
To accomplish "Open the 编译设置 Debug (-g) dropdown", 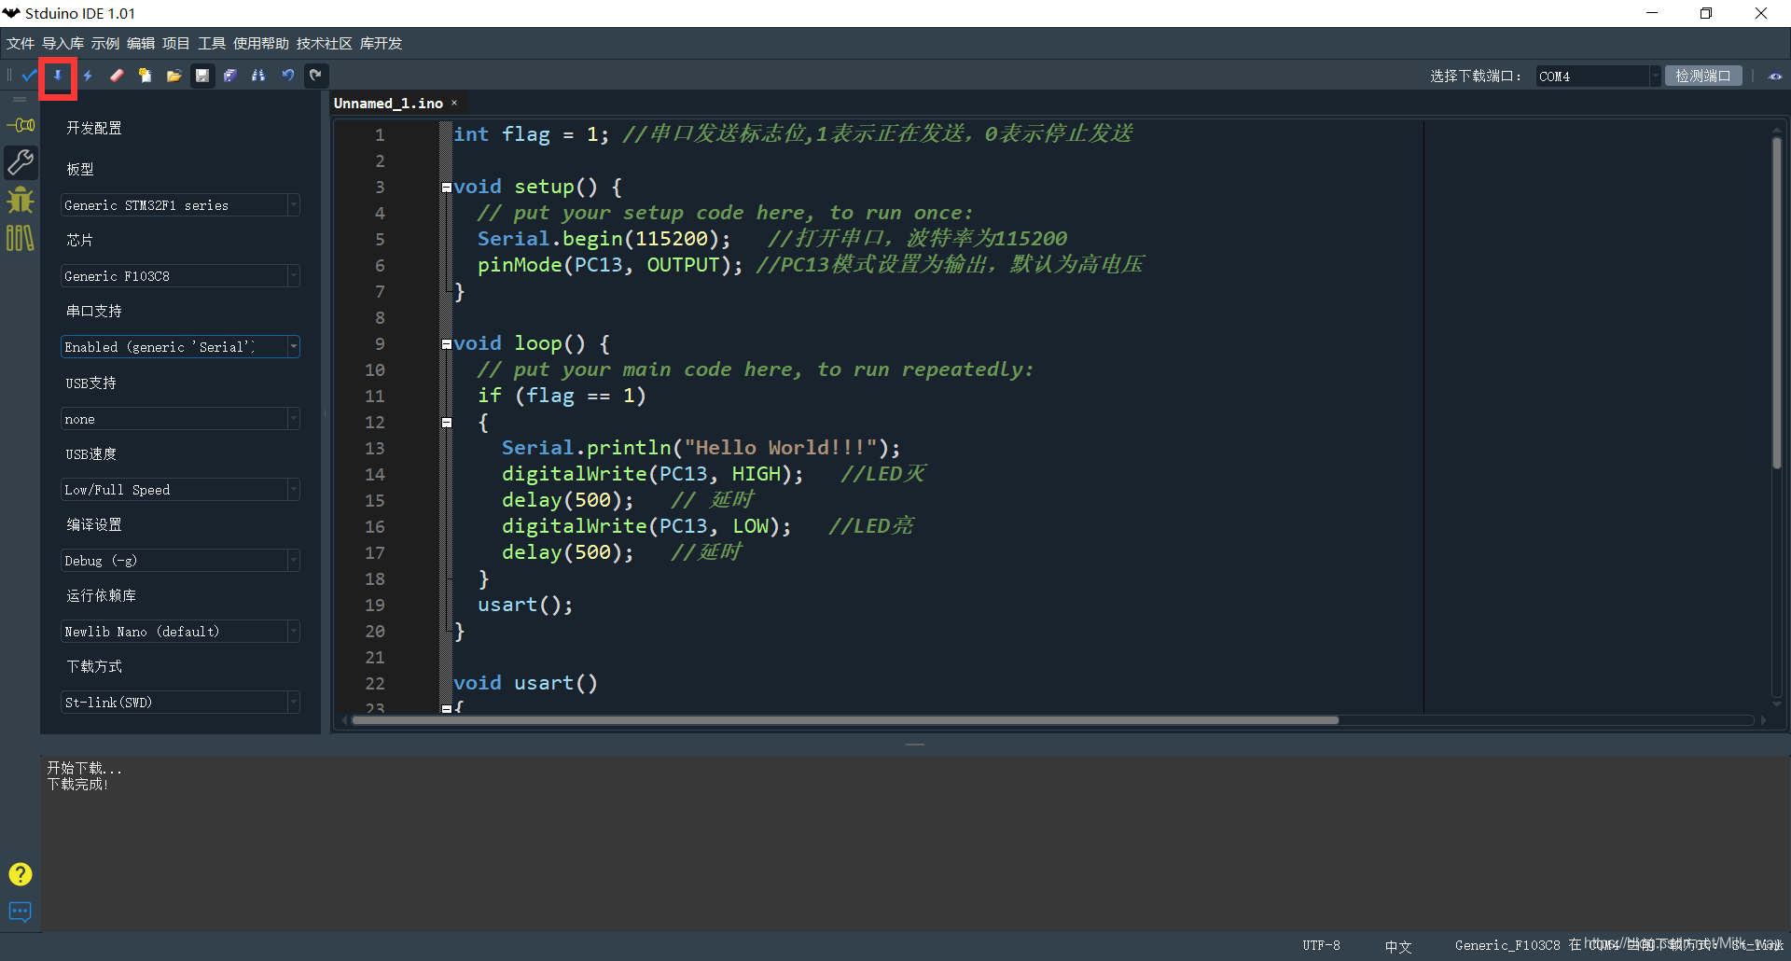I will tap(180, 561).
